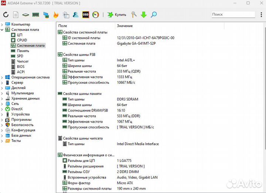The image size is (266, 193).
Task: Collapse the Системная плата tree node
Action: (x=2, y=30)
